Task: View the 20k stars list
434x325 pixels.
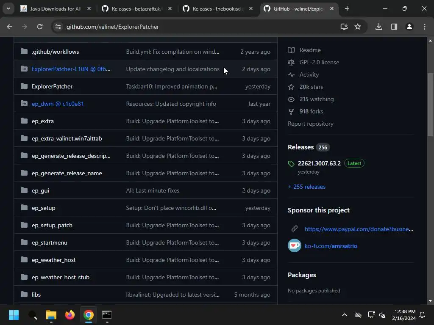Action: 311,87
